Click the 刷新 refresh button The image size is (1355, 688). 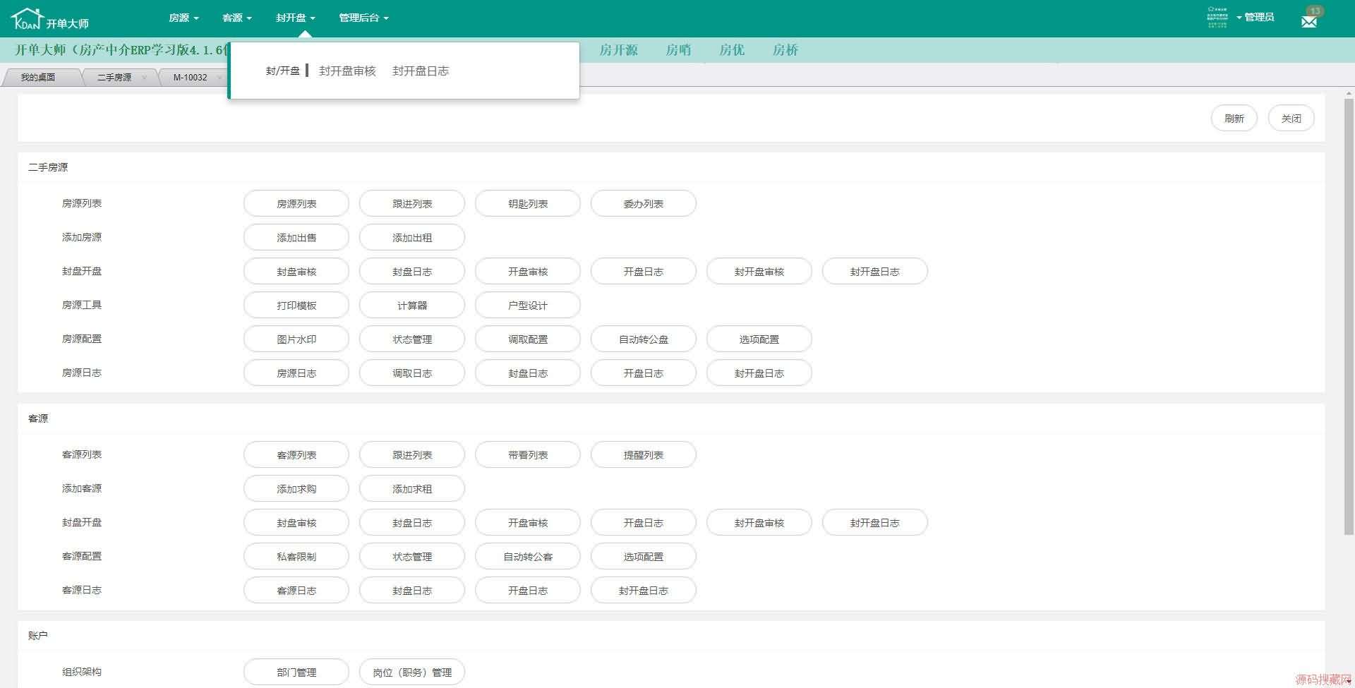(1234, 119)
